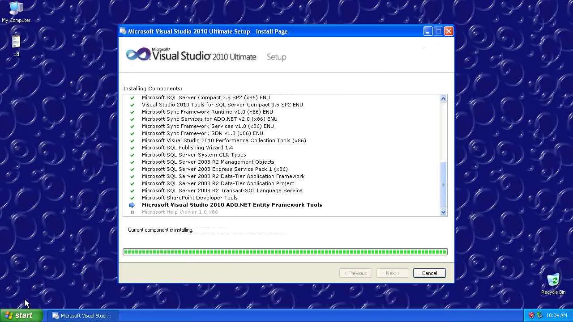Screen dimensions: 573x322
Task: Click the check beside Sync Services for ADO.NET v2.0
Action: click(132, 119)
